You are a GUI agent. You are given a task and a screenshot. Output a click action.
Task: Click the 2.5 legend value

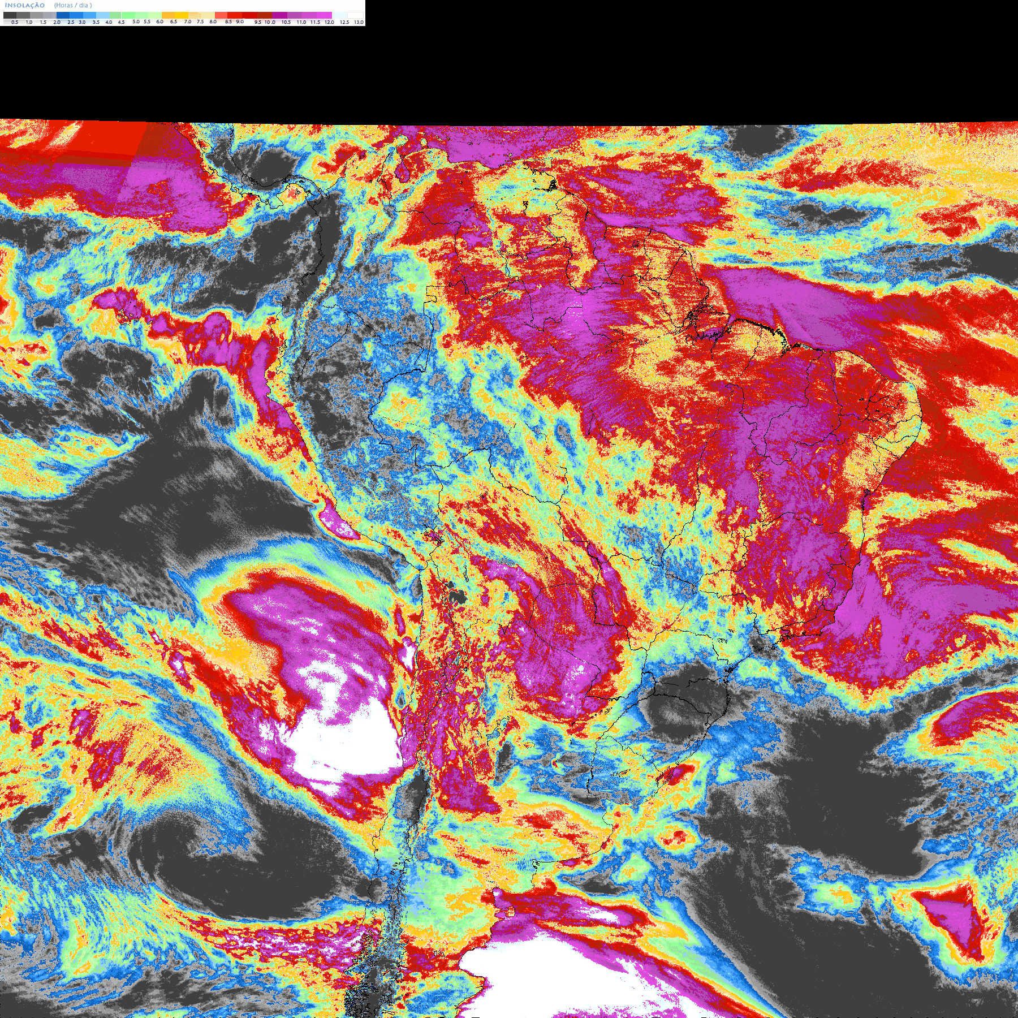click(x=71, y=22)
